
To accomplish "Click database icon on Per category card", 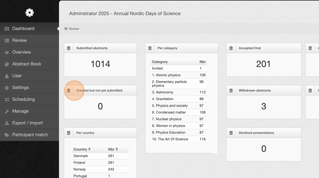I will tap(150, 48).
